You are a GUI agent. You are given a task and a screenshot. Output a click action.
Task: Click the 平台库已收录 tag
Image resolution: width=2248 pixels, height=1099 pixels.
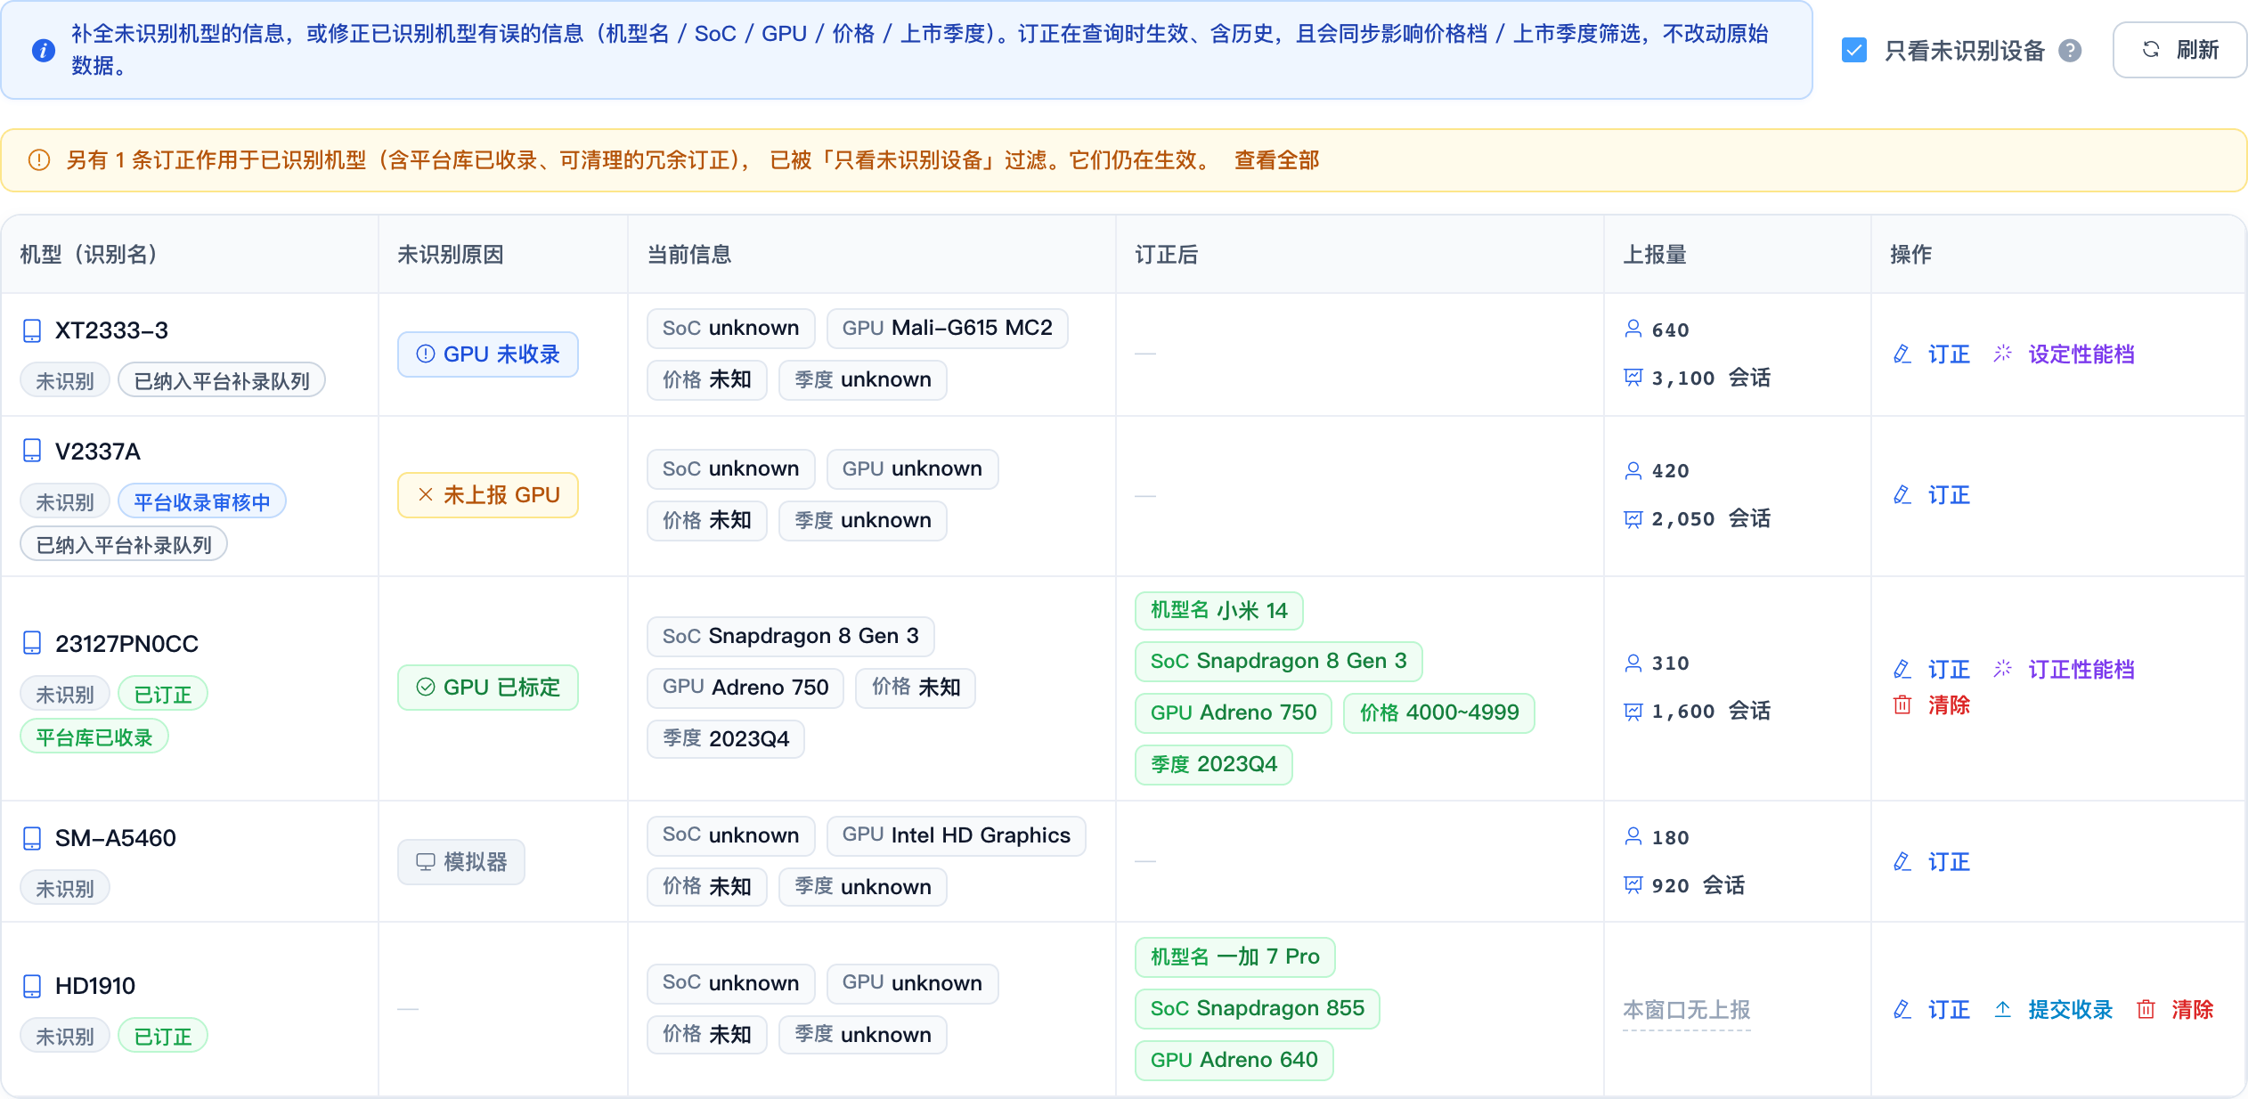[x=94, y=737]
